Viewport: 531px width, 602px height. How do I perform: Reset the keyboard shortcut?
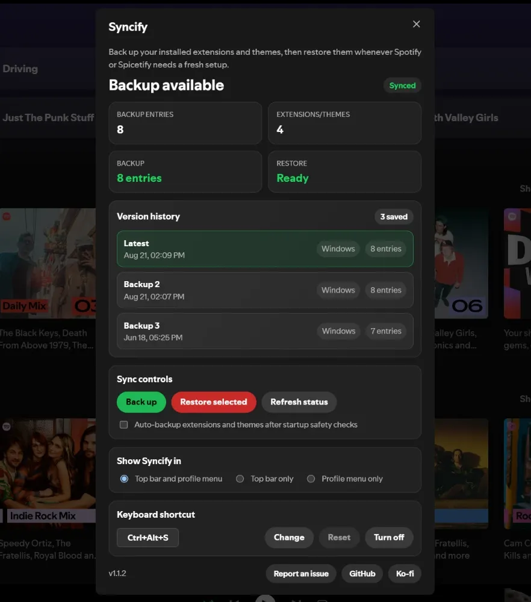coord(339,538)
